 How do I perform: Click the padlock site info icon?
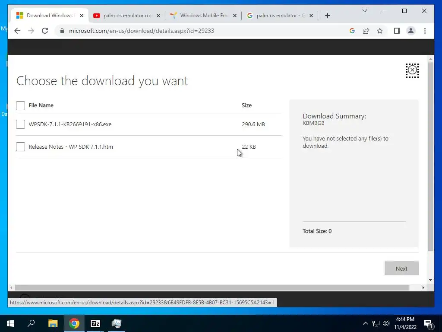62,31
